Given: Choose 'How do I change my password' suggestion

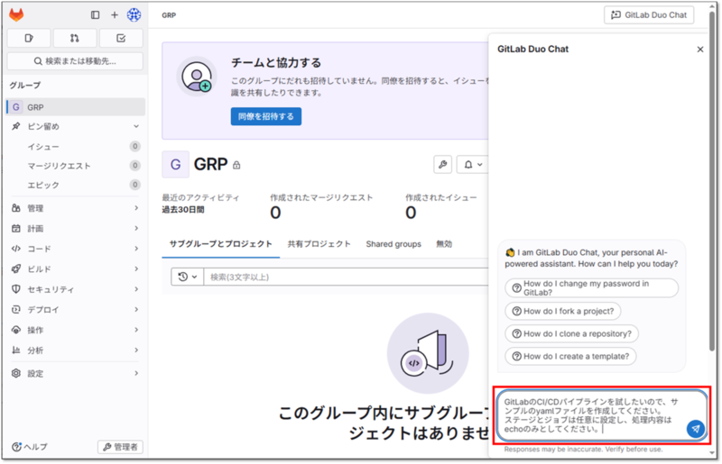Looking at the screenshot, I should [x=592, y=288].
